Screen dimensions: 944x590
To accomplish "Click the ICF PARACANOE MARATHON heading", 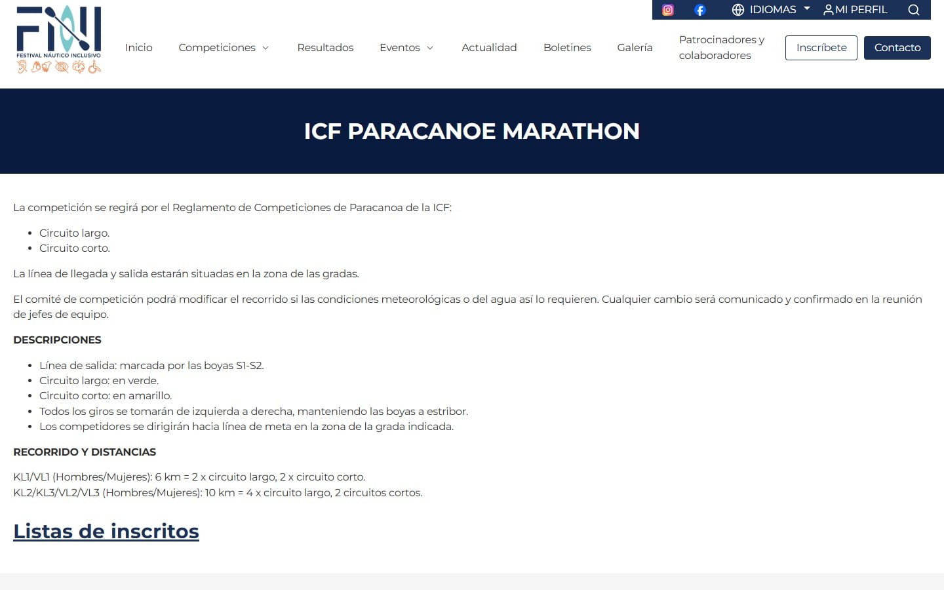I will click(472, 131).
